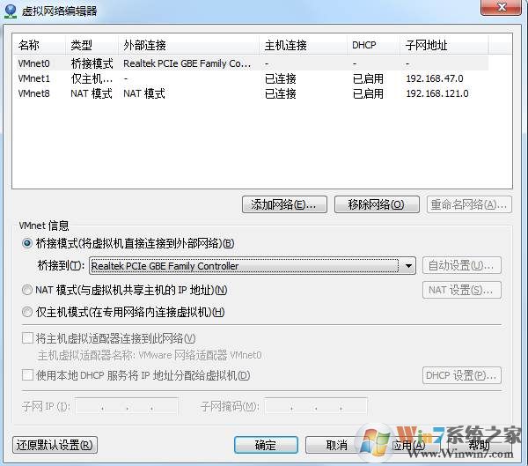
Task: Click the virtual network editor title icon
Action: pyautogui.click(x=11, y=11)
